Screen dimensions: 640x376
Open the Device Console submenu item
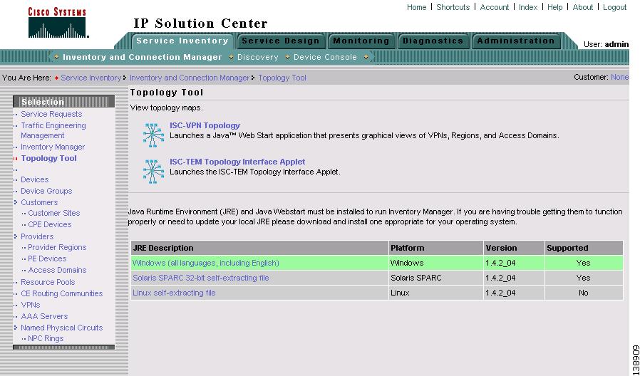click(325, 57)
